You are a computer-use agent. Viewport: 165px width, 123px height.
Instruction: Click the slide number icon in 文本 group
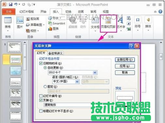pos(129,23)
